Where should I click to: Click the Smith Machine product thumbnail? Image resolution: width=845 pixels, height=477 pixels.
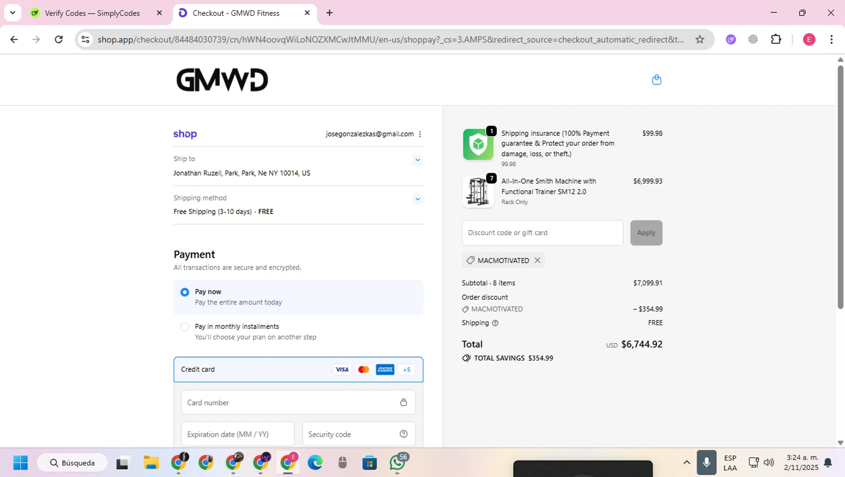(x=478, y=192)
